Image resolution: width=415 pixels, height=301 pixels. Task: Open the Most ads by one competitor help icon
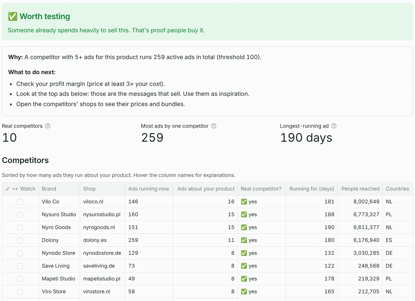click(x=214, y=126)
